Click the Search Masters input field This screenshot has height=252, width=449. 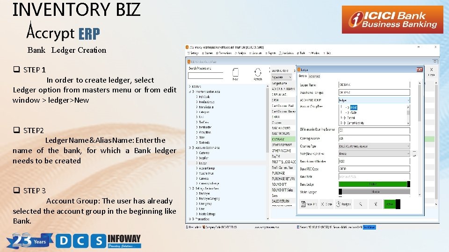coord(206,76)
